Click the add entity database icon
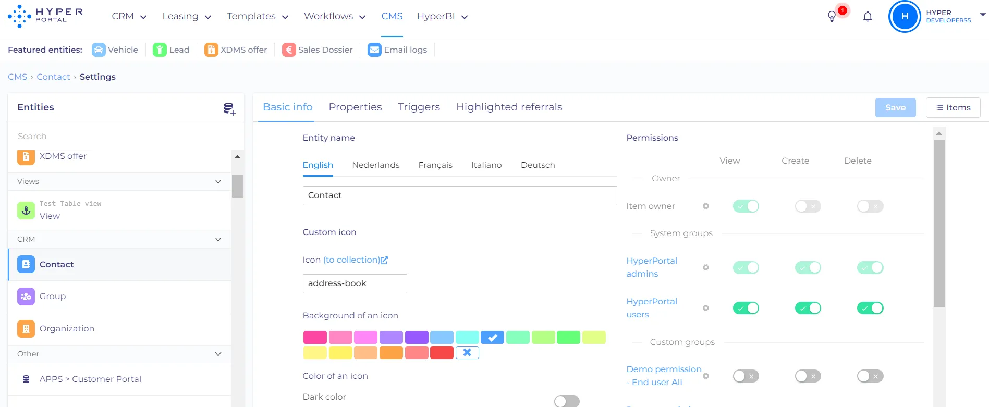 click(x=229, y=108)
